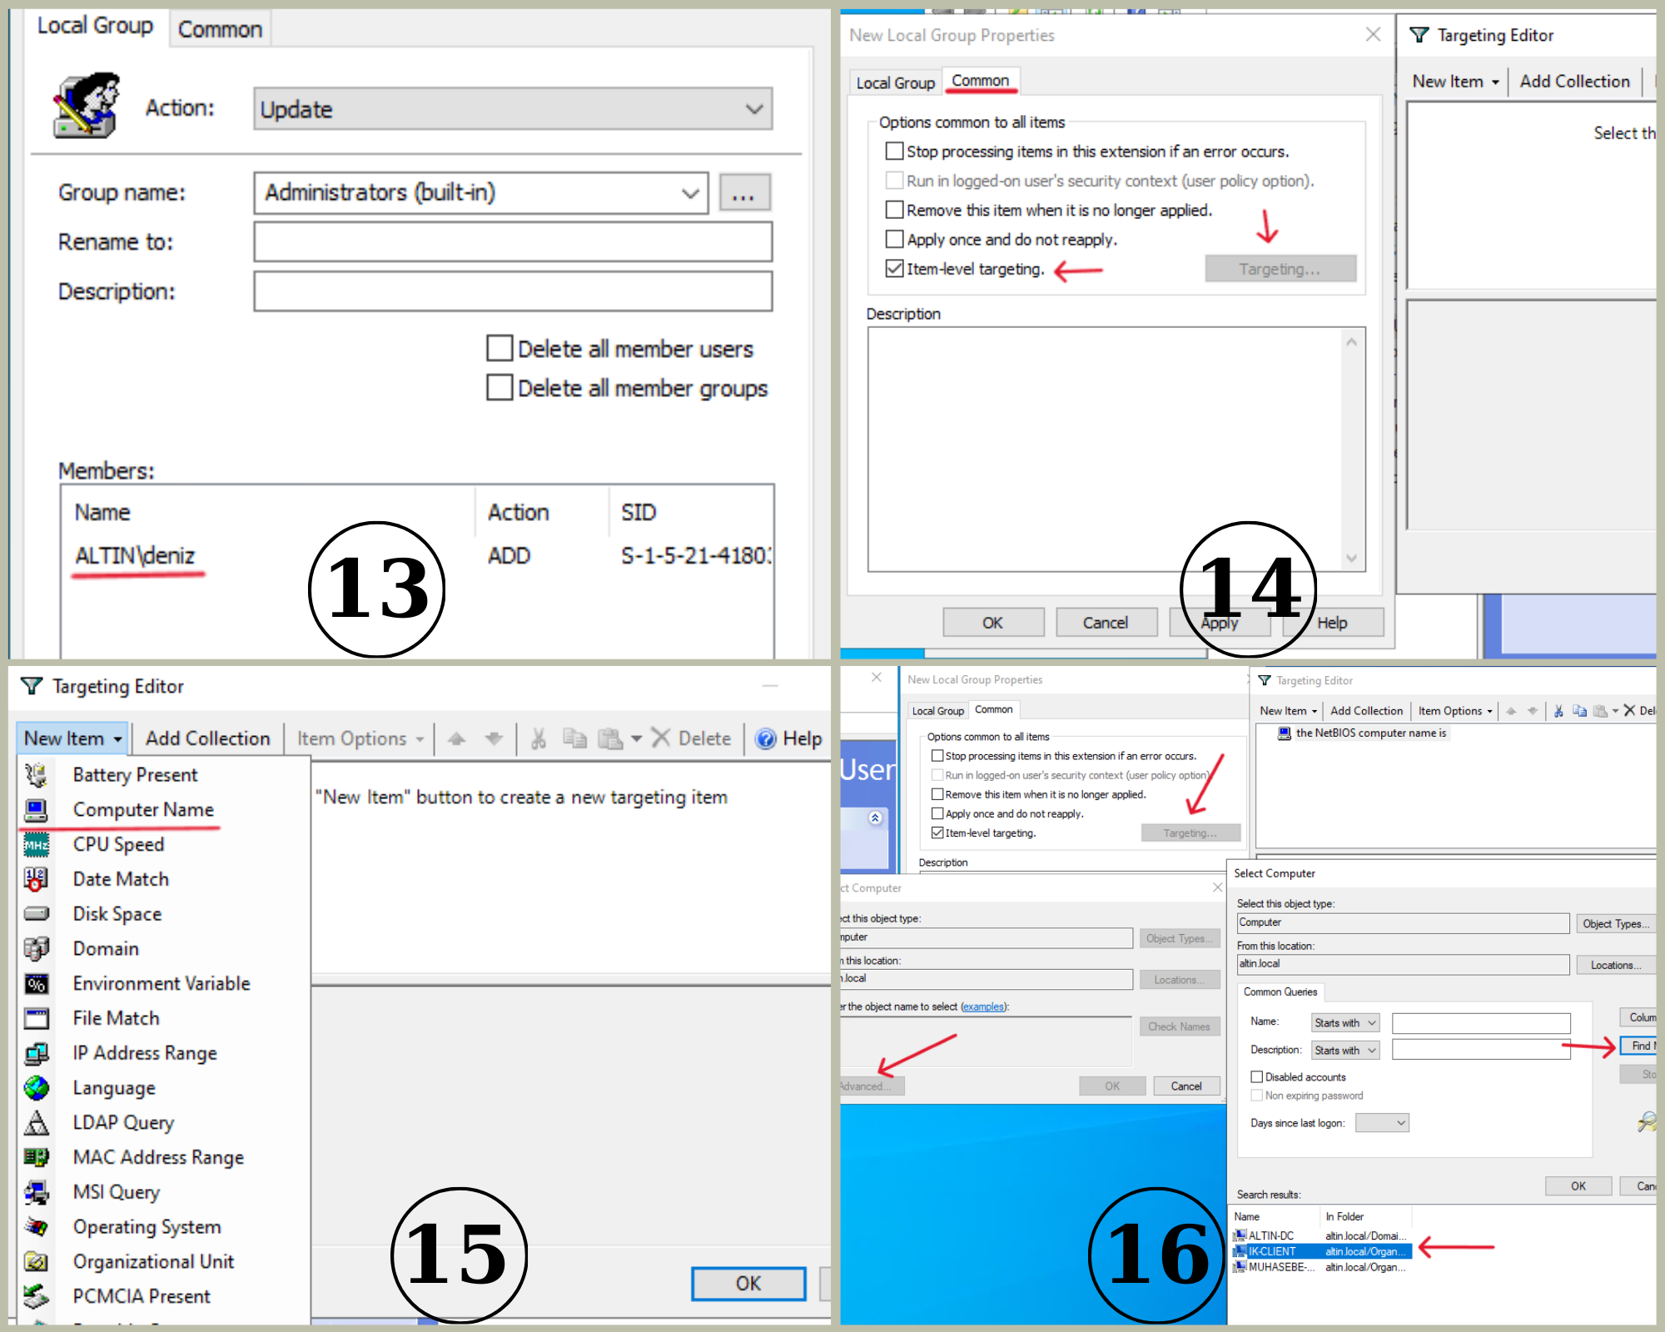Select the Language globe icon

[x=36, y=1088]
